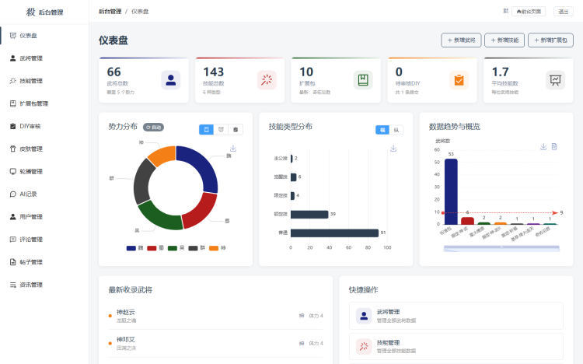Select middle view mode button in 势力分布
The image size is (583, 364).
click(x=221, y=129)
